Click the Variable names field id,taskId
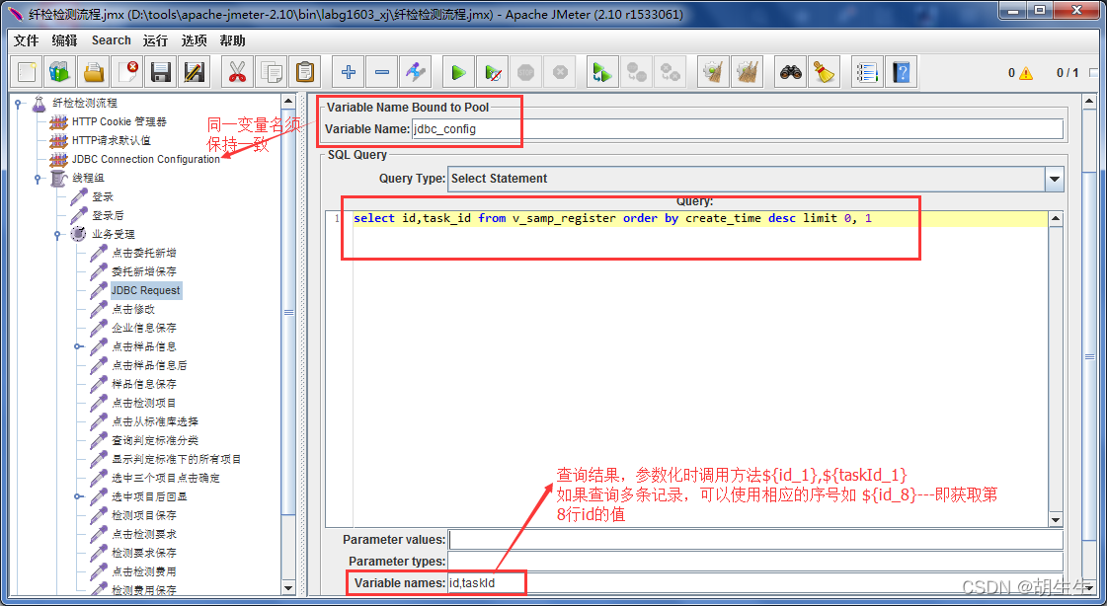The image size is (1107, 606). [755, 583]
